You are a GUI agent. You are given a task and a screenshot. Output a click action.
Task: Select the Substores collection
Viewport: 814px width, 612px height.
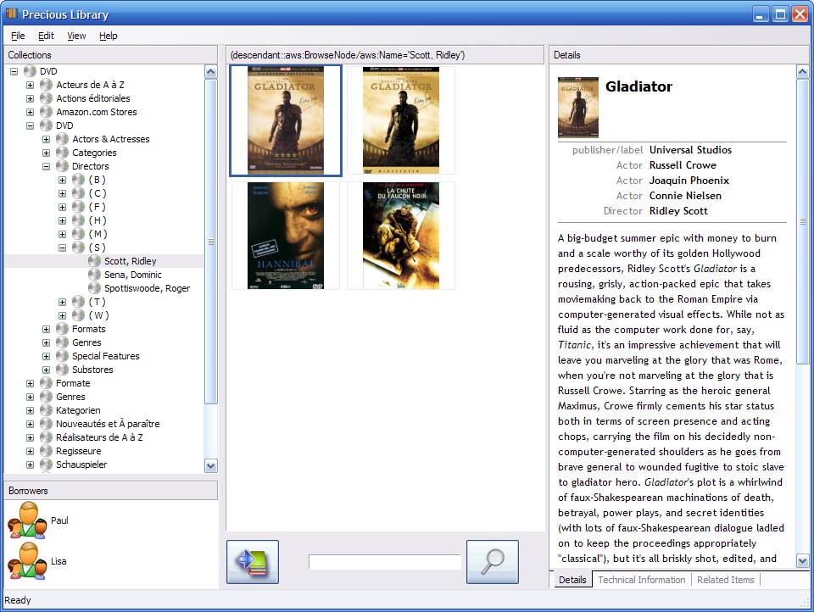coord(92,369)
